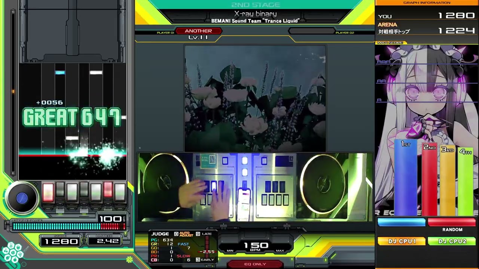Click the DJ CPU2 label
This screenshot has height=269, width=479.
(452, 241)
